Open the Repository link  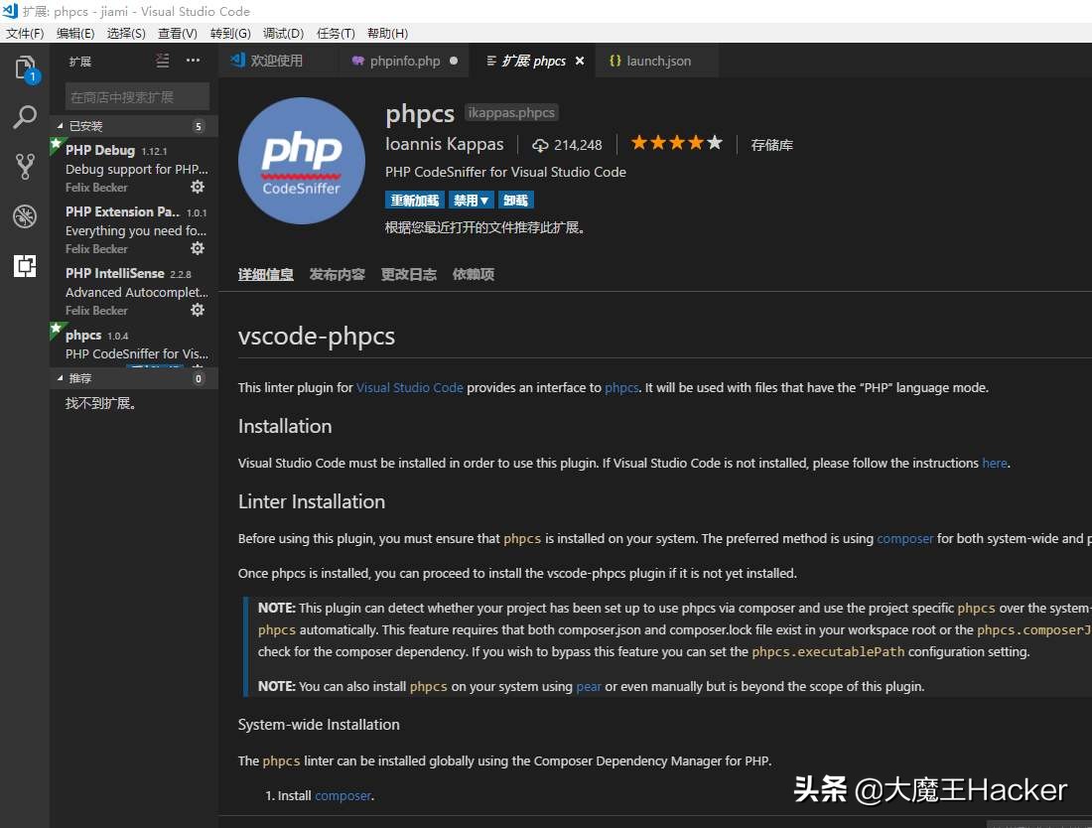click(771, 145)
